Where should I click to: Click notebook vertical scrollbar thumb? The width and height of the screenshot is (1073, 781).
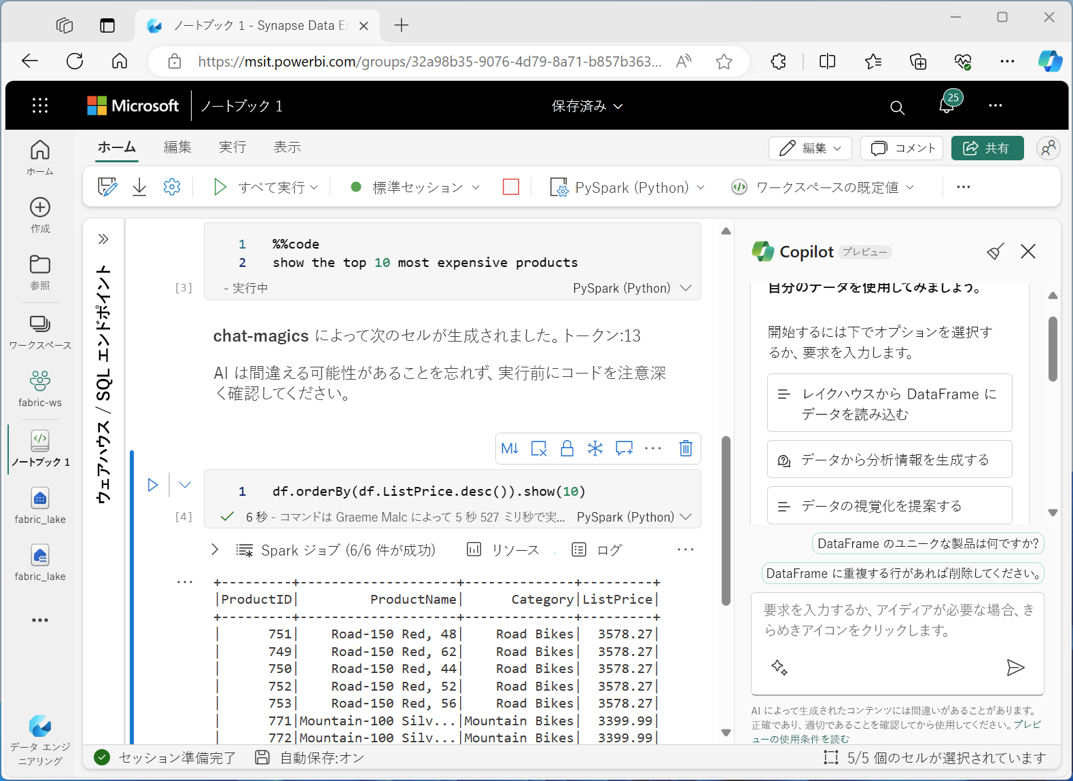(x=726, y=520)
